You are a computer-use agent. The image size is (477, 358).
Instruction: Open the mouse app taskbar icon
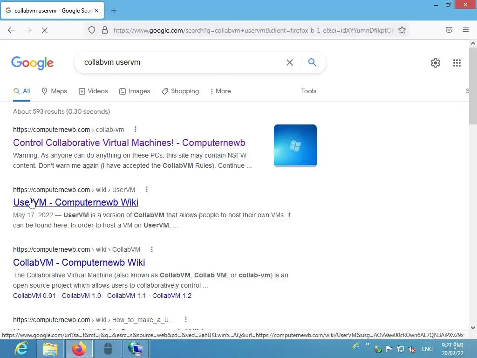pos(108,349)
